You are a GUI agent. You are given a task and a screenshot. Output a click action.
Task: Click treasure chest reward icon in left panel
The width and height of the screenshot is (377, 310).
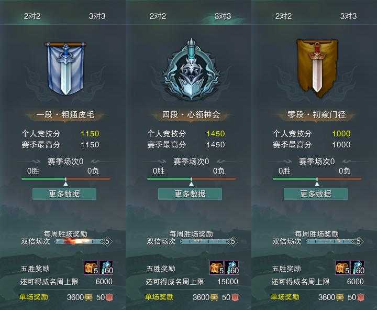pyautogui.click(x=91, y=268)
